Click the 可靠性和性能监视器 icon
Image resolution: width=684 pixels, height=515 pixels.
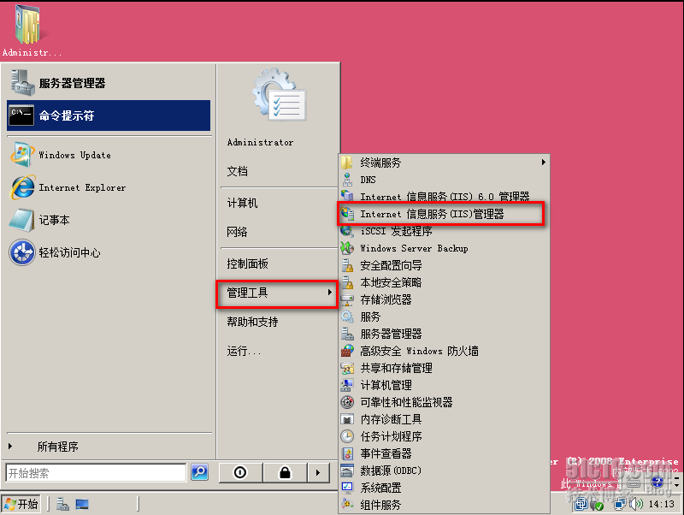tap(347, 402)
